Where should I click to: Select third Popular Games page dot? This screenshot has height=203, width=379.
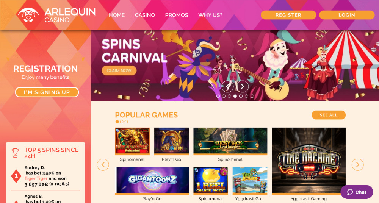point(126,122)
